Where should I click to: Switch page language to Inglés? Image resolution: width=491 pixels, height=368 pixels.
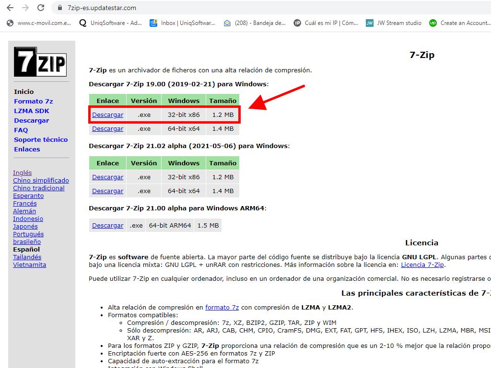[22, 172]
